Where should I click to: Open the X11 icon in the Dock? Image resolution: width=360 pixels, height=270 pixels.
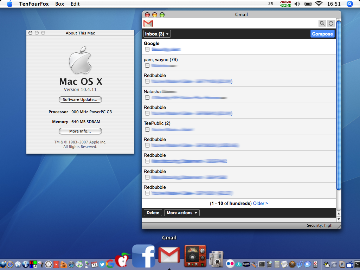coord(292,264)
